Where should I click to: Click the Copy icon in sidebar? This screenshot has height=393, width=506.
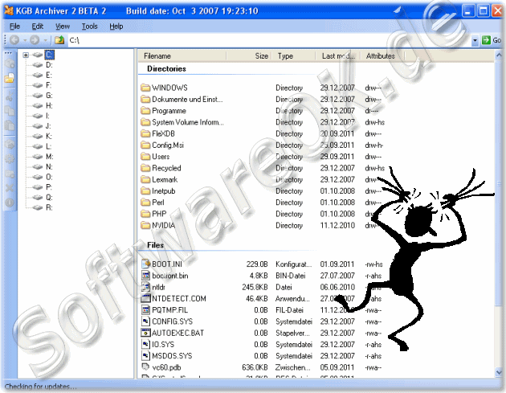10,111
